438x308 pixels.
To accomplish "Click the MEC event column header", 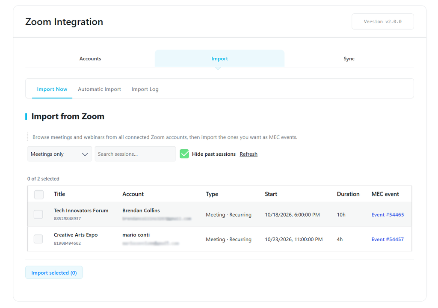I will 385,194.
